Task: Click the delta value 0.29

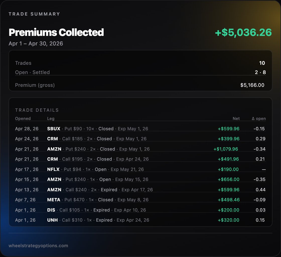Action: 261,139
